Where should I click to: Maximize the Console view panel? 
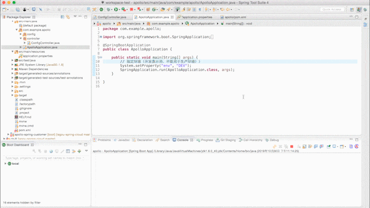(357, 140)
